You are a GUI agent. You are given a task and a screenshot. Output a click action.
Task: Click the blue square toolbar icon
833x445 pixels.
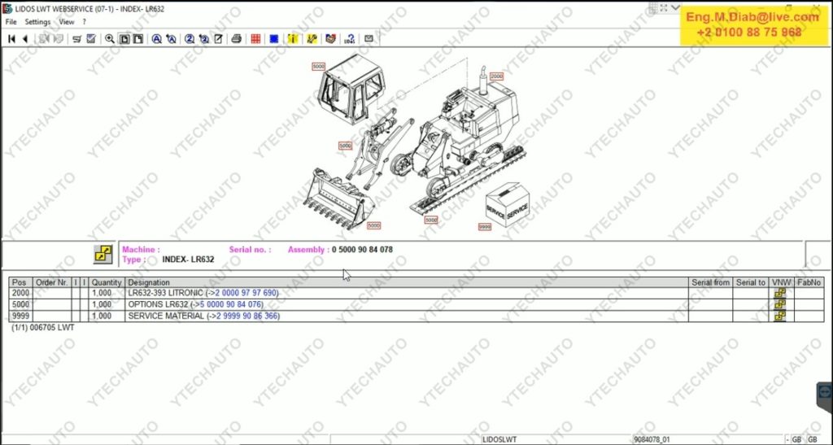point(274,39)
